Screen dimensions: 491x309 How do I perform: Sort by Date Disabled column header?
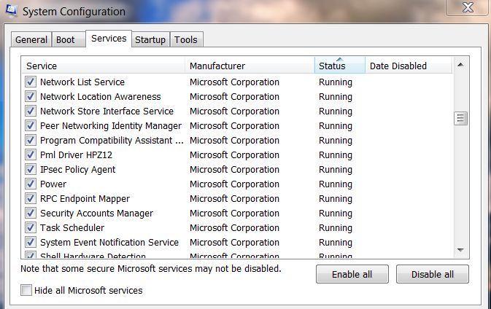pyautogui.click(x=407, y=66)
